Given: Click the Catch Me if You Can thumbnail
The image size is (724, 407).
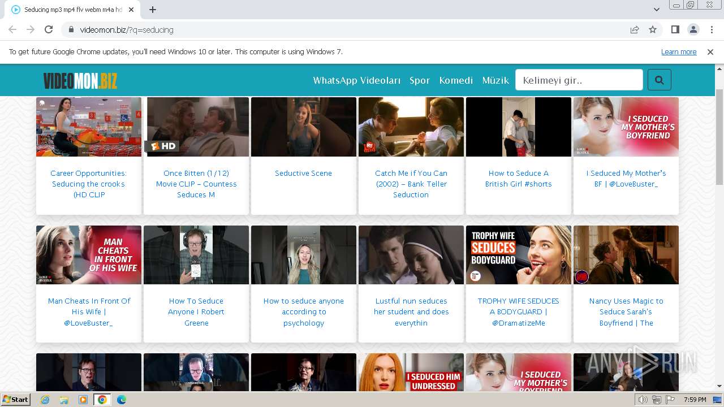Looking at the screenshot, I should (x=411, y=127).
